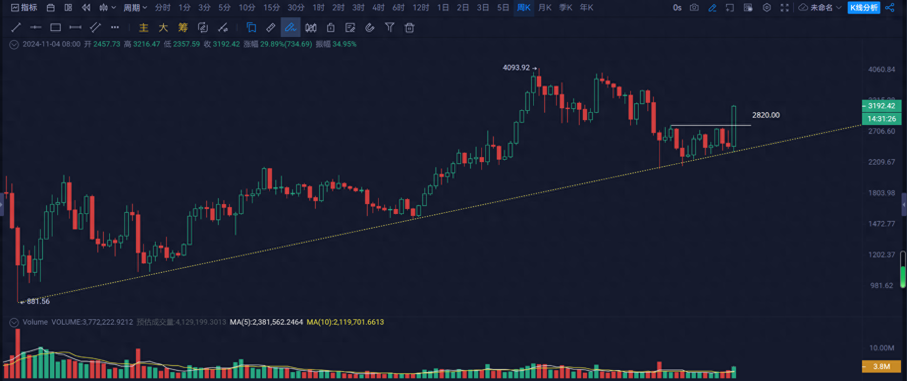907x381 pixels.
Task: Toggle the highlighted brush drawing mode
Action: [291, 28]
